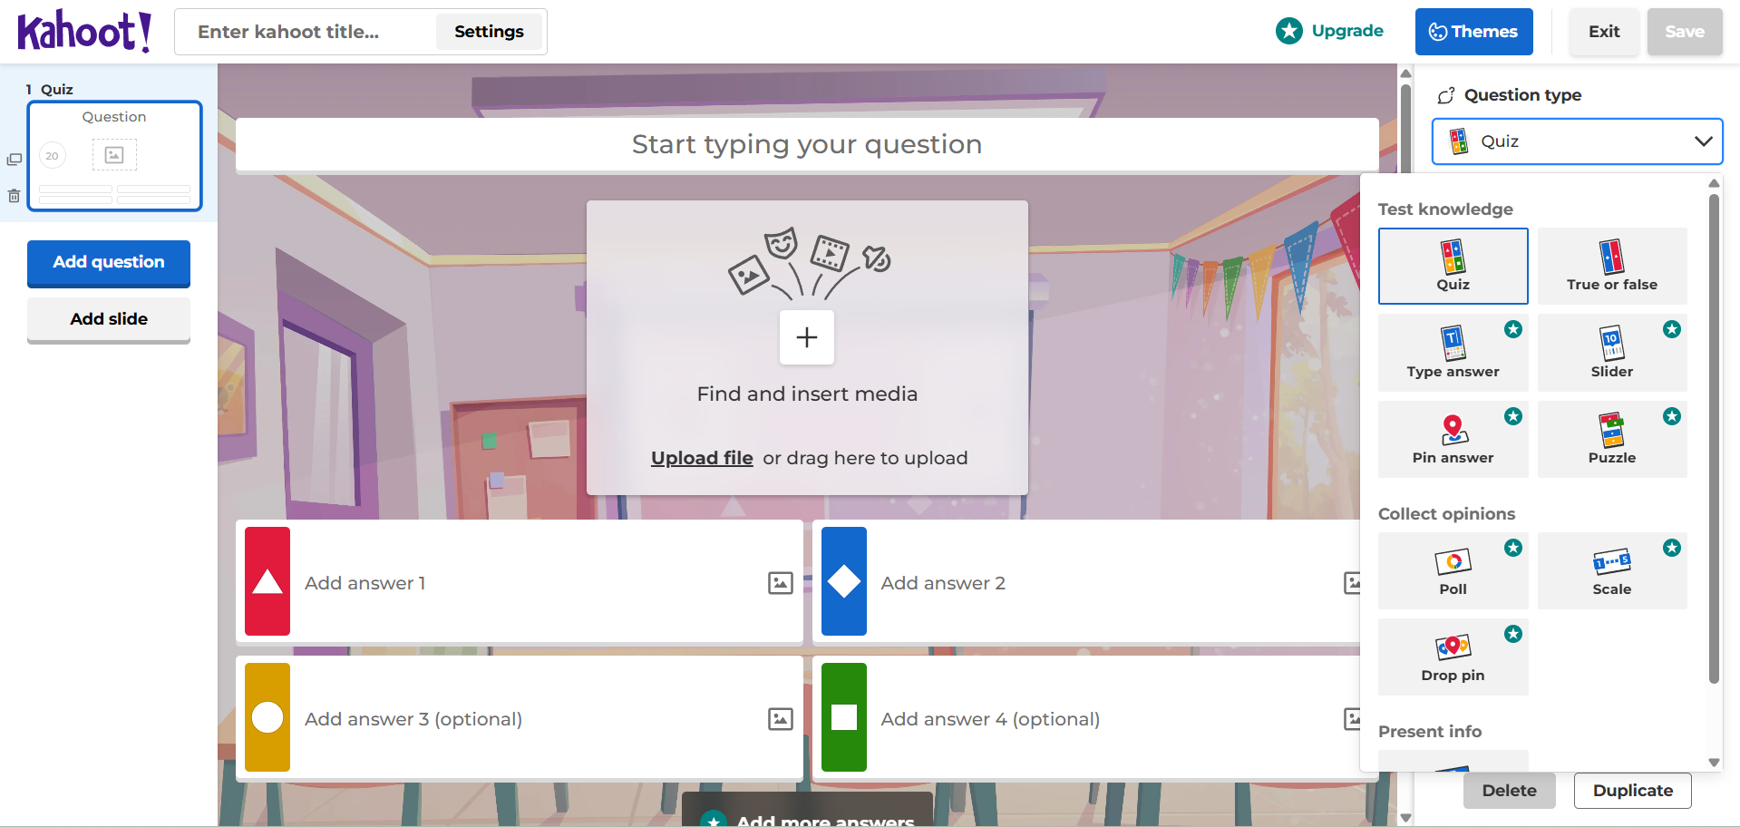Click image icon in Add answer 1
Image resolution: width=1740 pixels, height=827 pixels.
coord(780,583)
